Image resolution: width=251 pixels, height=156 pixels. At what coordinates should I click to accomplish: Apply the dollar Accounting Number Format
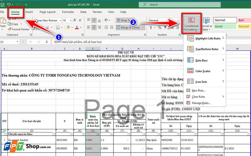point(151,28)
